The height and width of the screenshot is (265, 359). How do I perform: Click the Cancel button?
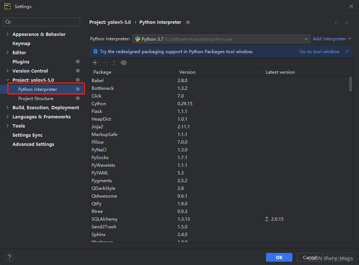310,257
